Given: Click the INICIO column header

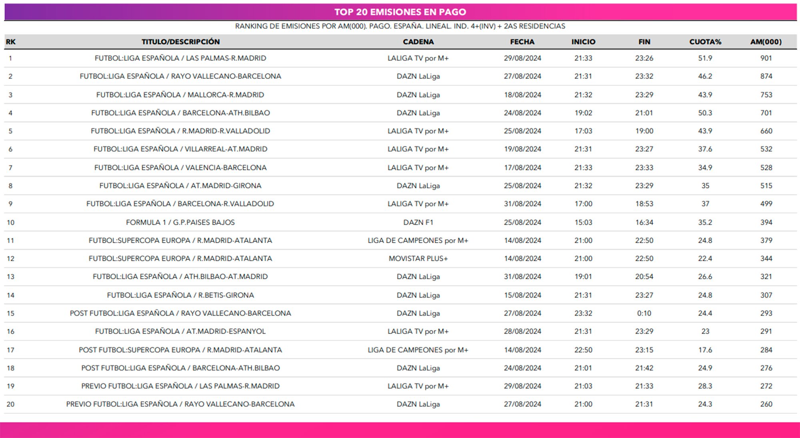Looking at the screenshot, I should coord(583,42).
